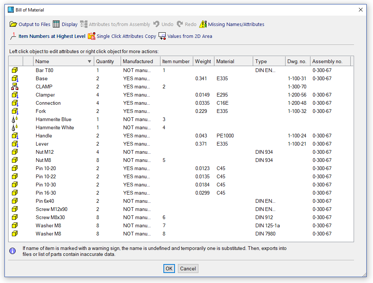Image resolution: width=373 pixels, height=283 pixels.
Task: Click the Assembly no. column header
Action: pyautogui.click(x=327, y=62)
